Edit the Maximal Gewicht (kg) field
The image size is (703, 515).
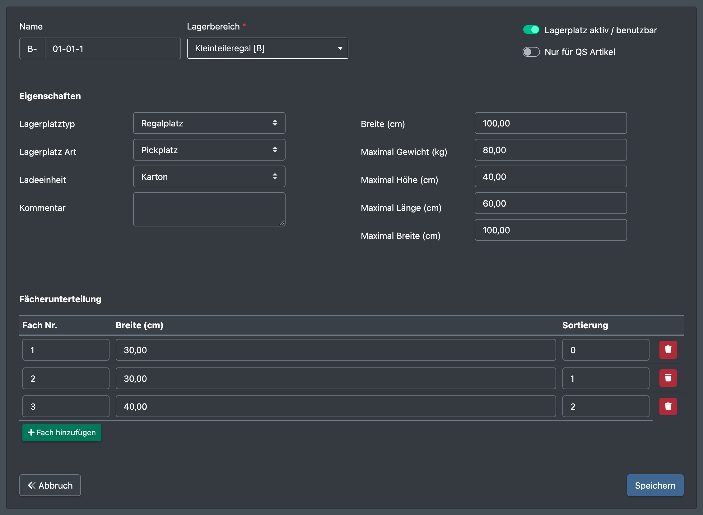[551, 150]
